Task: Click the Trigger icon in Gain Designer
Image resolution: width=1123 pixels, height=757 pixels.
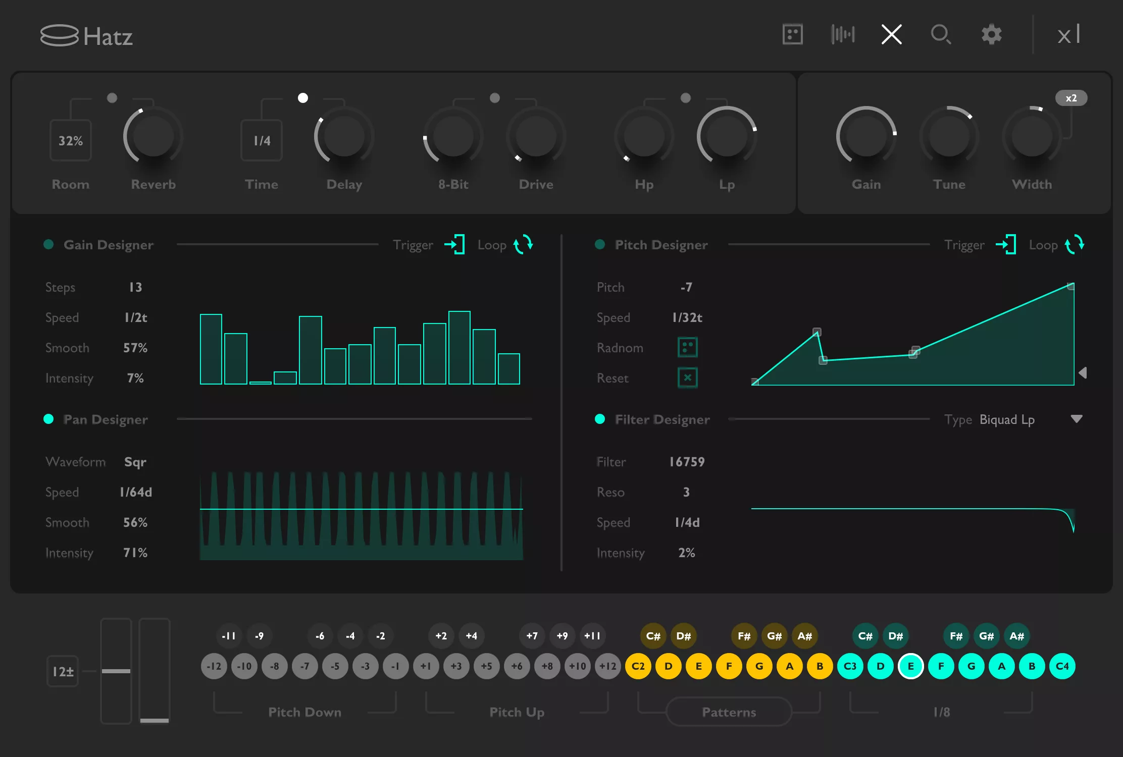Action: pyautogui.click(x=455, y=245)
